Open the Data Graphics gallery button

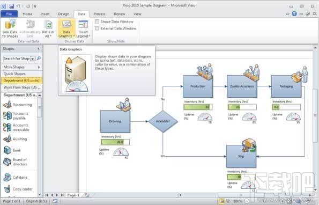click(x=66, y=28)
